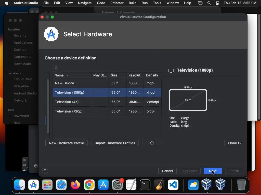The width and height of the screenshot is (261, 195).
Task: Open the Window menu
Action: click(173, 3)
